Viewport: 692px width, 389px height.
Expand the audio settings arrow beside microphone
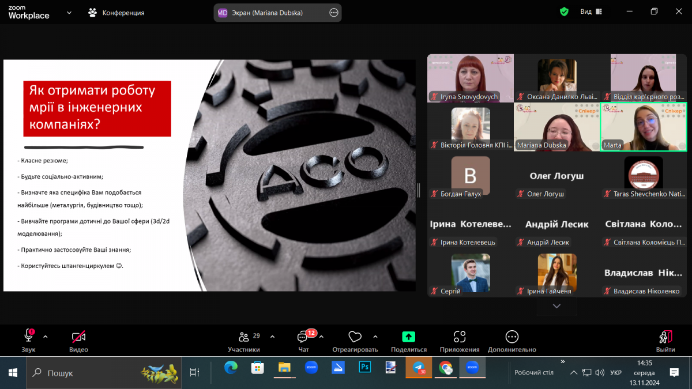(46, 337)
